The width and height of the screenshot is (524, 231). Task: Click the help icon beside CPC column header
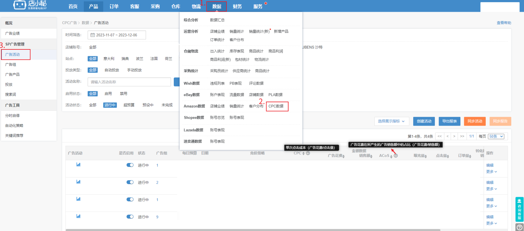click(308, 153)
